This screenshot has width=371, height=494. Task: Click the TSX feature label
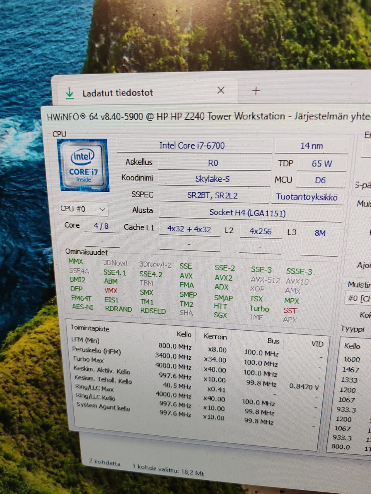coord(256,298)
